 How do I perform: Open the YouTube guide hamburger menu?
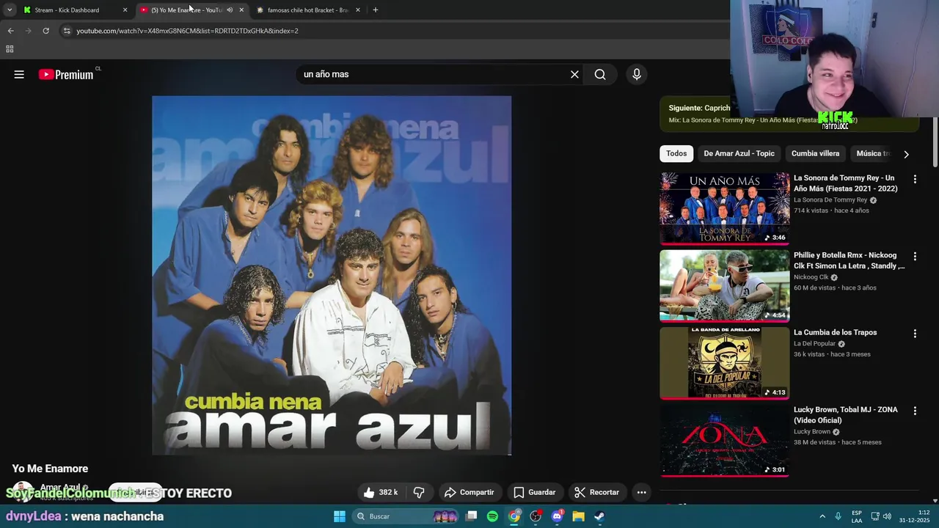19,74
